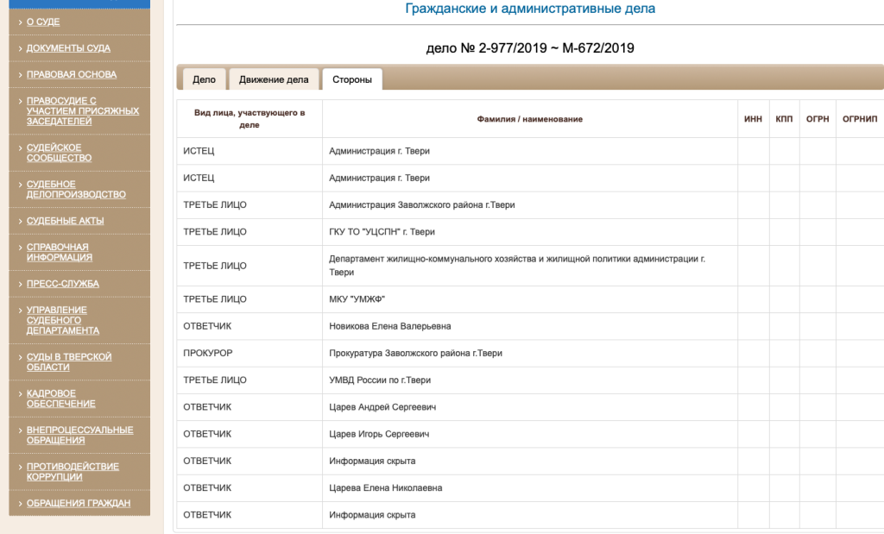Image resolution: width=884 pixels, height=534 pixels.
Task: Switch to the 'Дело' tab
Action: [x=204, y=79]
